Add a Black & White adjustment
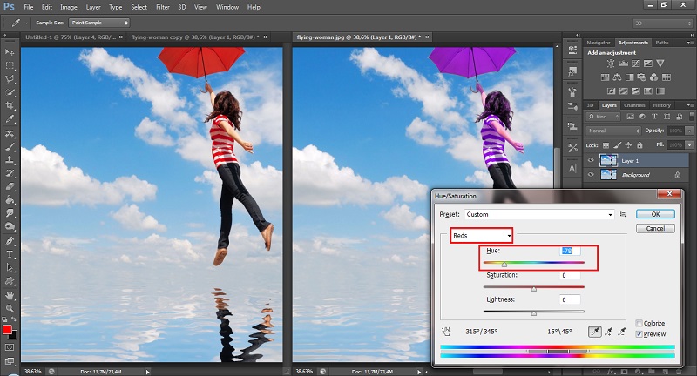 pyautogui.click(x=629, y=77)
